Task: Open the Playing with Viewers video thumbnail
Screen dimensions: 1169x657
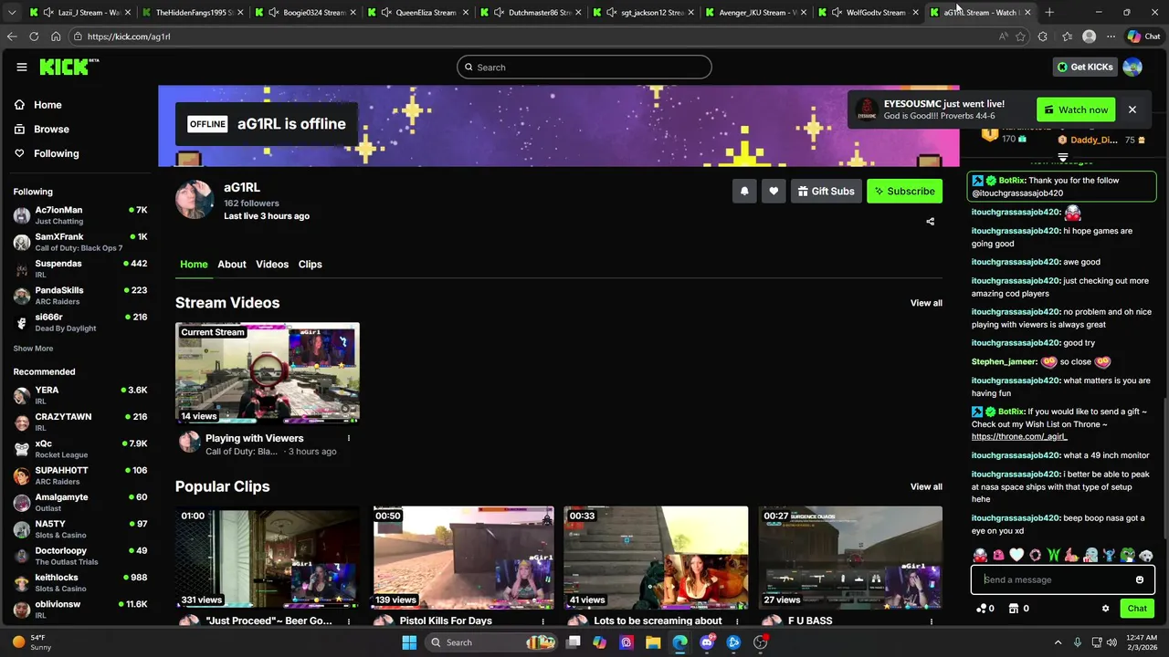Action: pos(268,373)
